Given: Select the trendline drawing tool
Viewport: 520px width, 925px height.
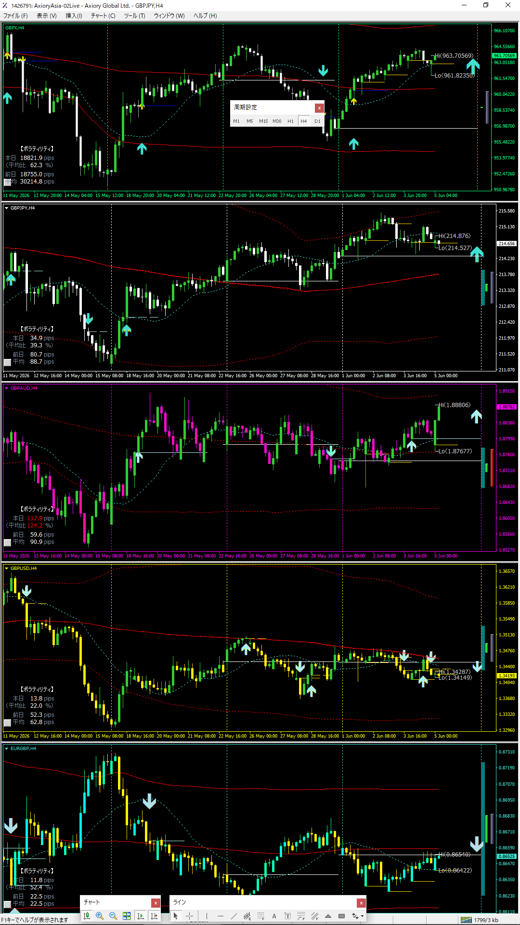Looking at the screenshot, I should 234,916.
